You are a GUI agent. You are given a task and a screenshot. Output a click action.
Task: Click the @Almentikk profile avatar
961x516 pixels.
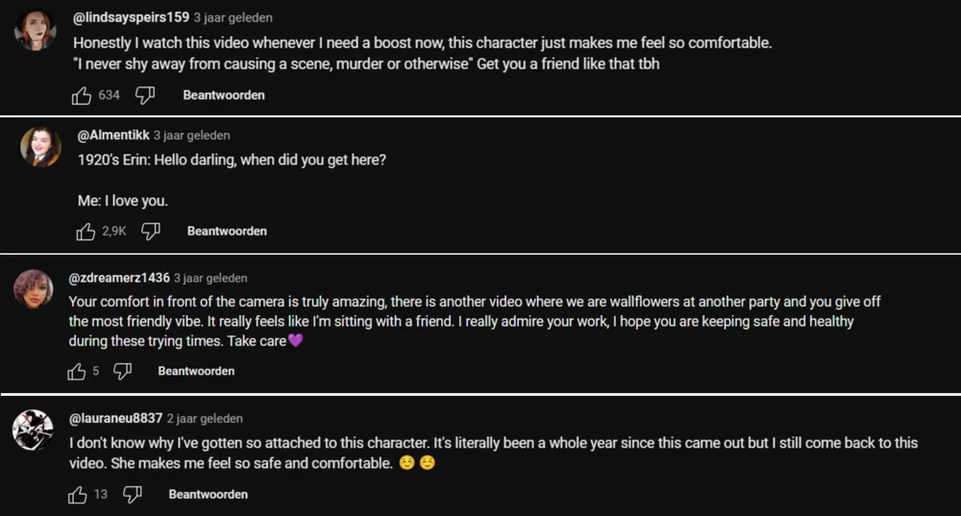40,147
